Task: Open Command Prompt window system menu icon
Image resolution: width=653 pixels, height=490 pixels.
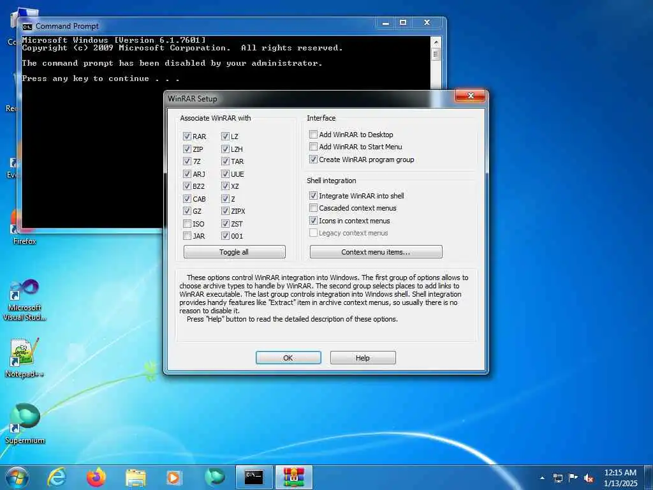Action: tap(27, 26)
